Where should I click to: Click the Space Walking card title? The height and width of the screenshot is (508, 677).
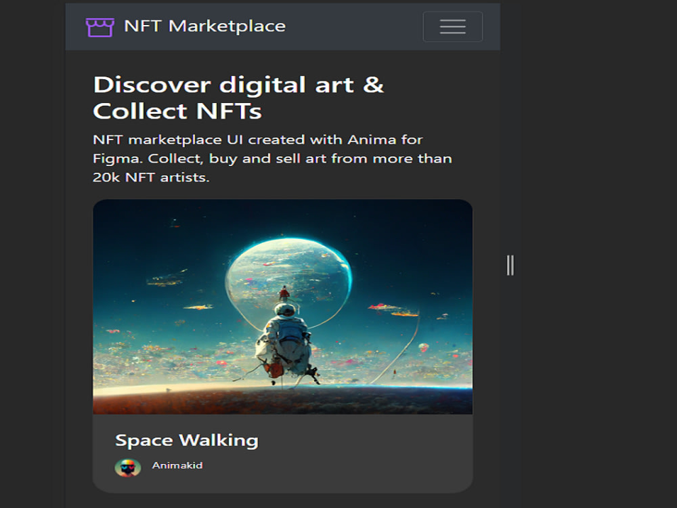pyautogui.click(x=187, y=441)
